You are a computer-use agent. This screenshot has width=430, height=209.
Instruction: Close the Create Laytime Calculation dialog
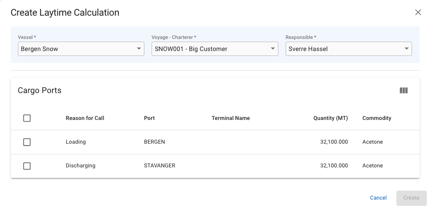tap(418, 13)
